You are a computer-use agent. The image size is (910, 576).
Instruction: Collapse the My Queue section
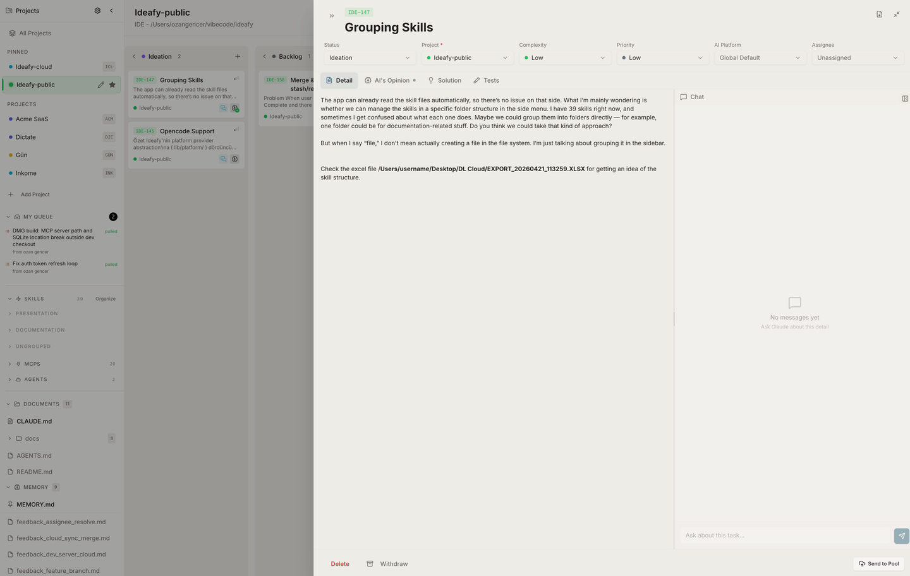(8, 217)
